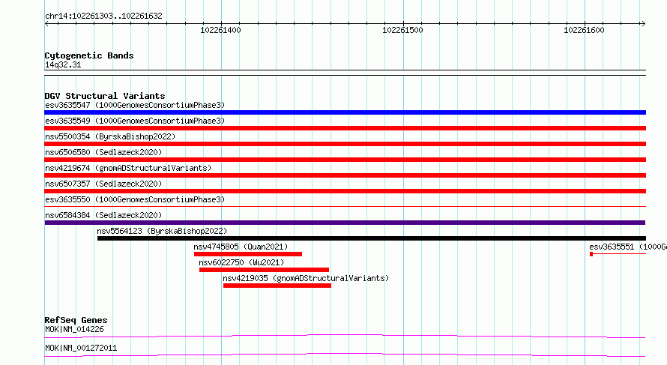The height and width of the screenshot is (365, 667).
Task: Open the DGV Structural Variants track title
Action: pos(105,96)
